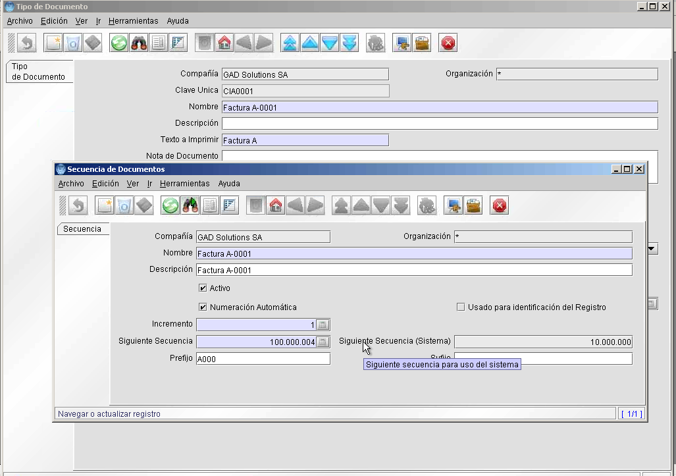The image size is (676, 476).
Task: Click the red house home icon in Secuencia de Documentos
Action: [276, 205]
